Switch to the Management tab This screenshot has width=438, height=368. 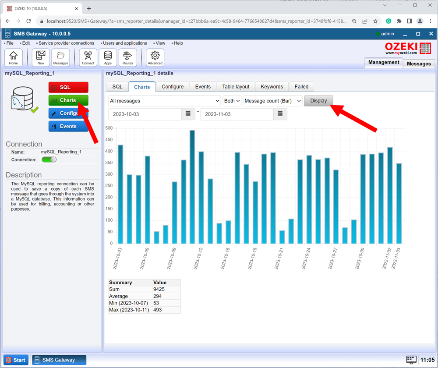384,62
